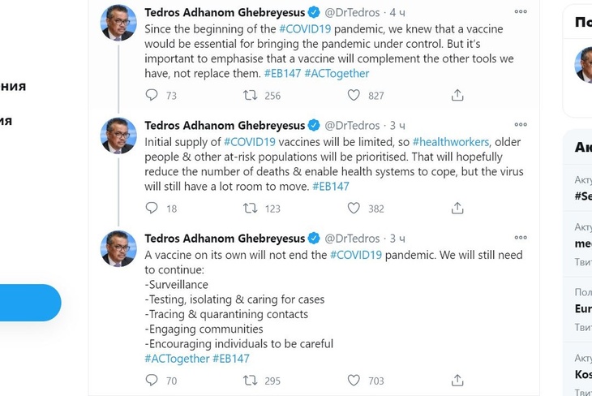592x396 pixels.
Task: Like the first tweet with 827 likes
Action: point(354,95)
